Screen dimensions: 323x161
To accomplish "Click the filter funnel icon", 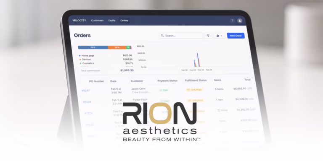I will [208, 36].
